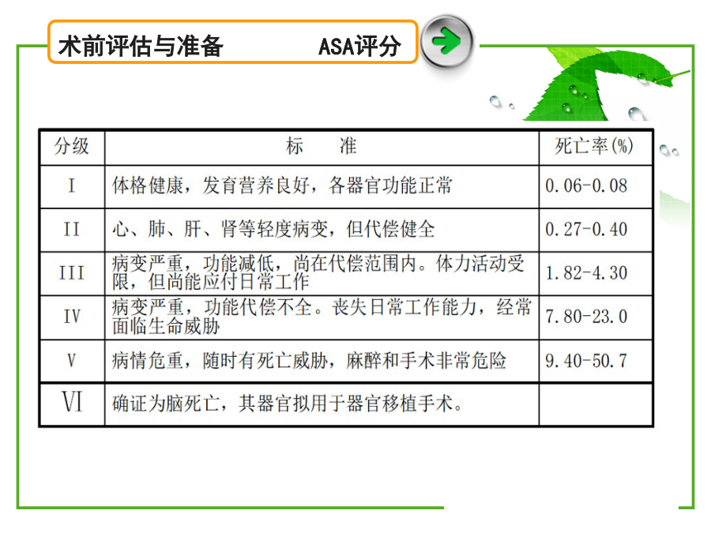Select the ASA评分 heading text
711x533 pixels.
(359, 46)
